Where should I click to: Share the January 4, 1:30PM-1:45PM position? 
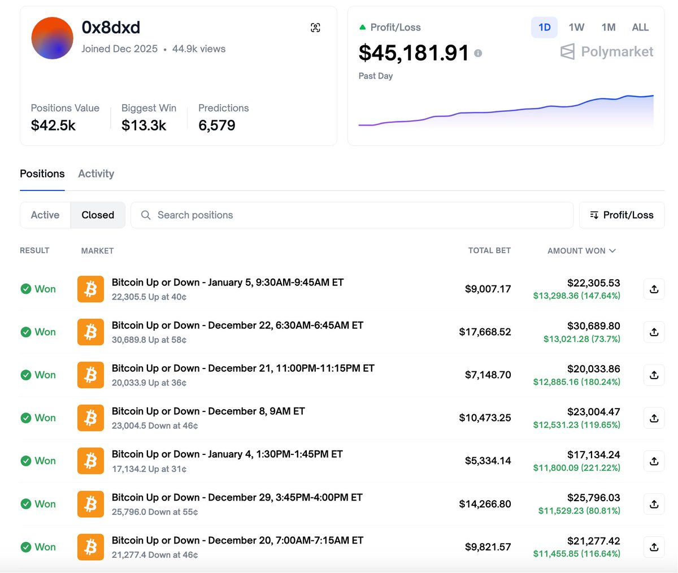pyautogui.click(x=654, y=461)
